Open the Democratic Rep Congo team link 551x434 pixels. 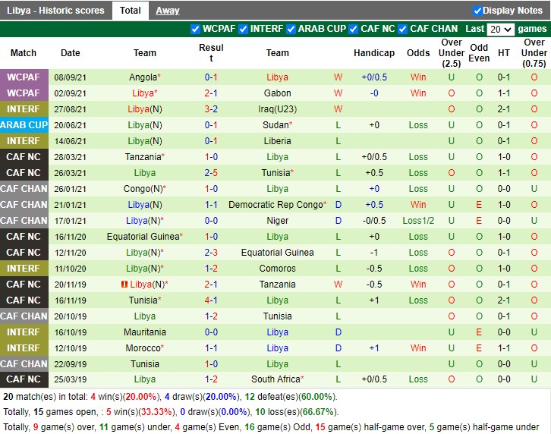275,205
